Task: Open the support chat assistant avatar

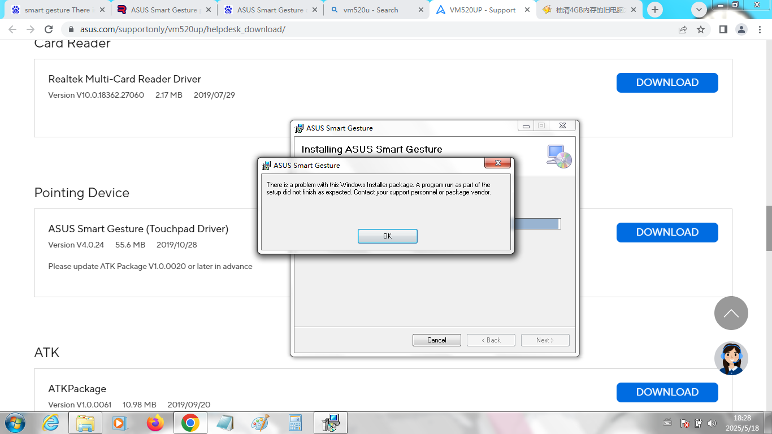Action: tap(731, 358)
